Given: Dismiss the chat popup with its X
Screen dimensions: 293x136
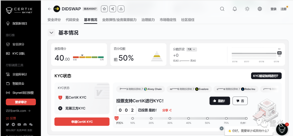Looking at the screenshot, I should [x=222, y=128].
